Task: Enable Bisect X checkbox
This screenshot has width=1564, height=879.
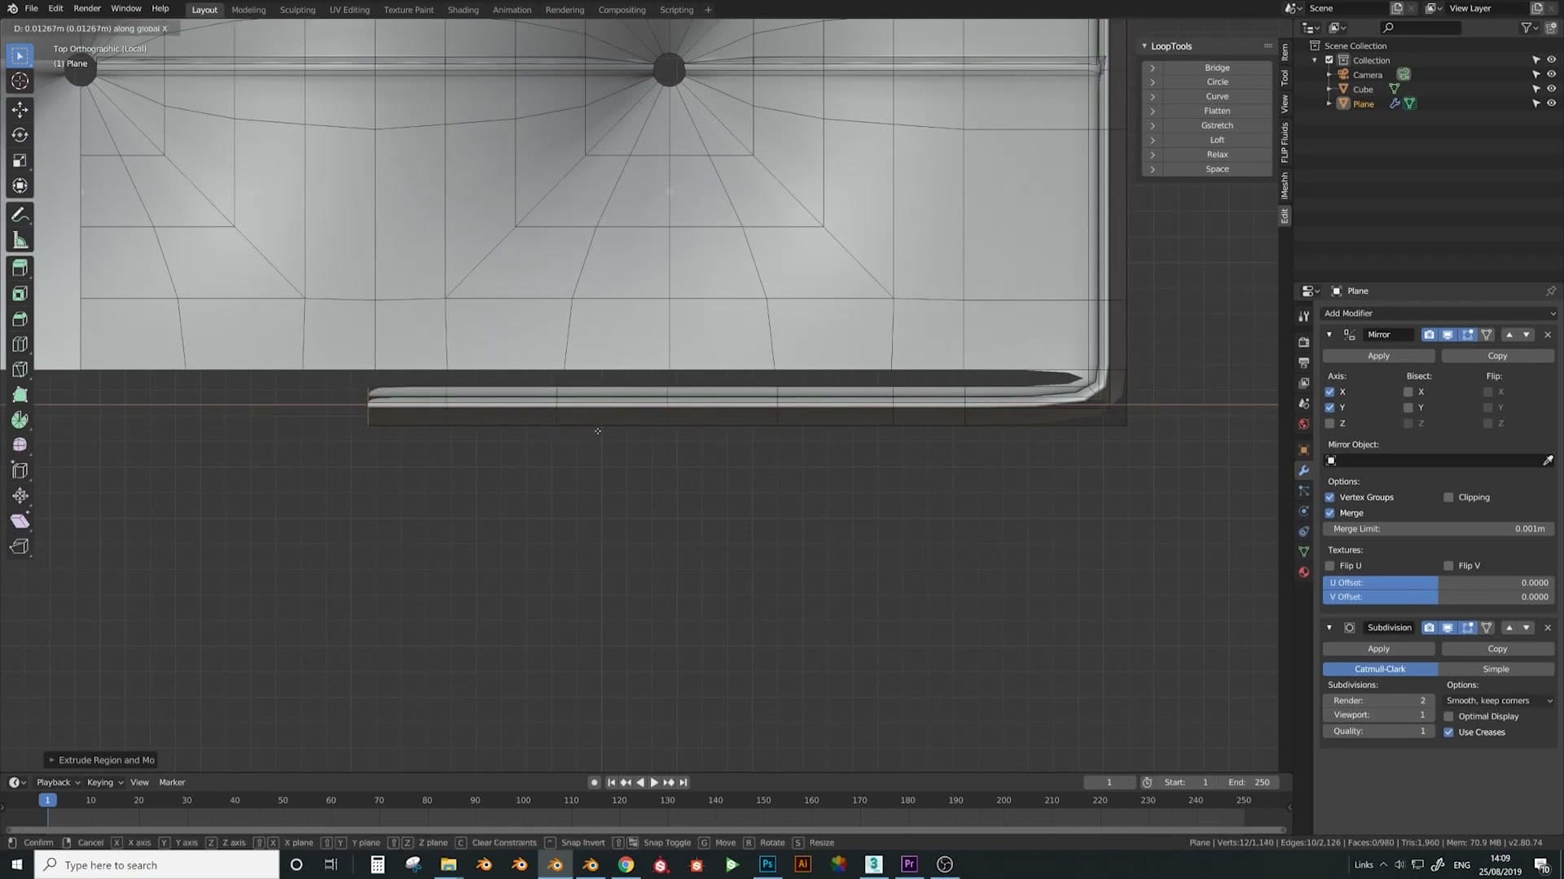Action: point(1408,392)
